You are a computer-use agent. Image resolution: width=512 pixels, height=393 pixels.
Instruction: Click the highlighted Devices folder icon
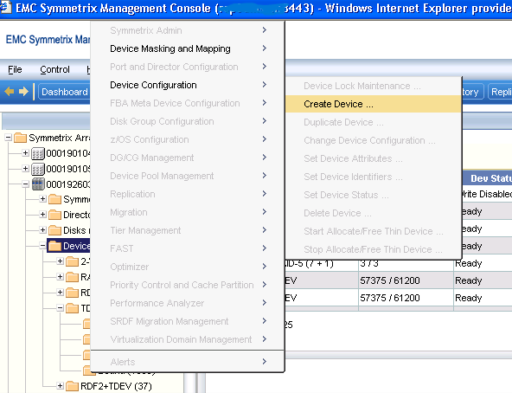pos(54,246)
